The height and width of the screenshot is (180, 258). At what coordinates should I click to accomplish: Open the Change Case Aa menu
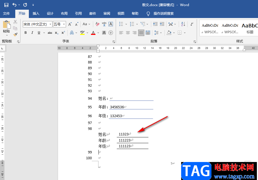pos(86,24)
